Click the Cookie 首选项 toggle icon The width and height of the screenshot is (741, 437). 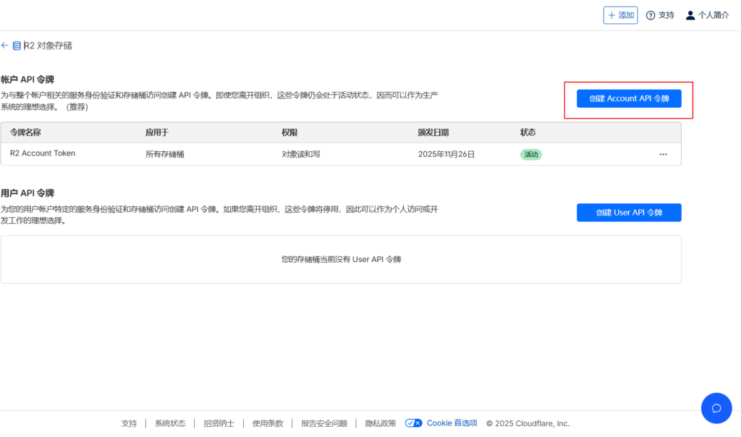(x=414, y=423)
